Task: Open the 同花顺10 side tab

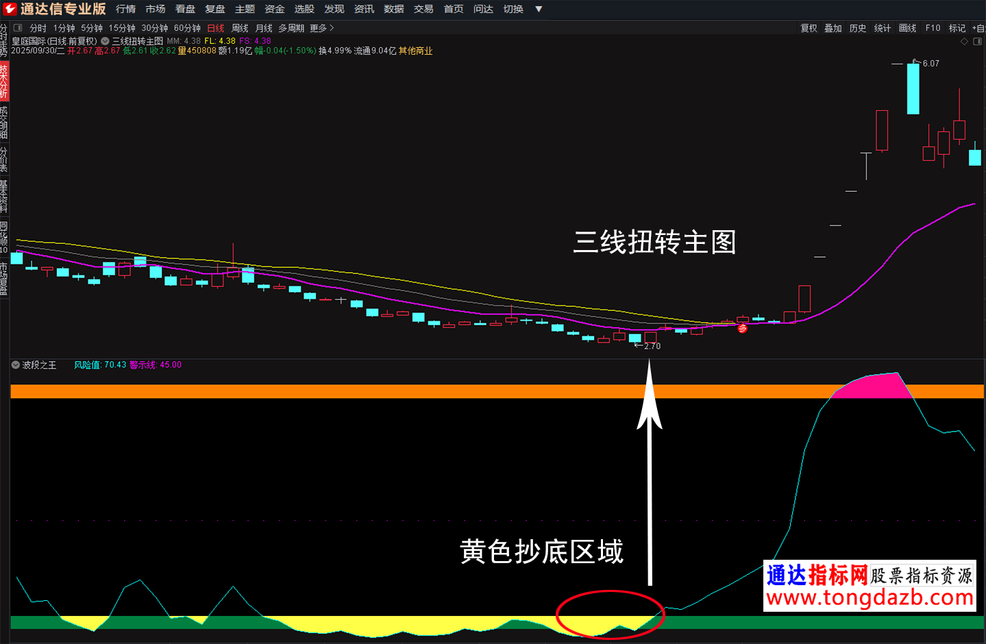Action: pyautogui.click(x=4, y=238)
